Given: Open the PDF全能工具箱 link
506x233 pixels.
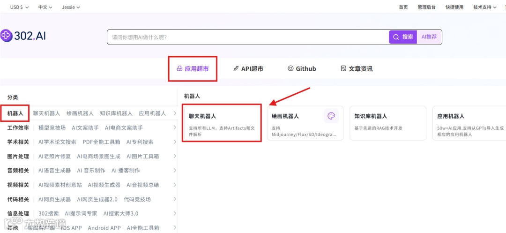Looking at the screenshot, I should [x=101, y=142].
